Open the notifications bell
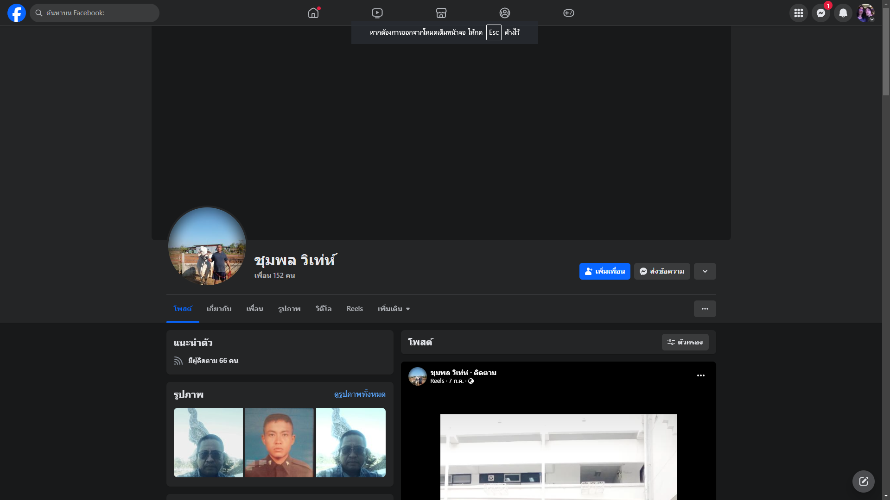890x500 pixels. tap(843, 13)
